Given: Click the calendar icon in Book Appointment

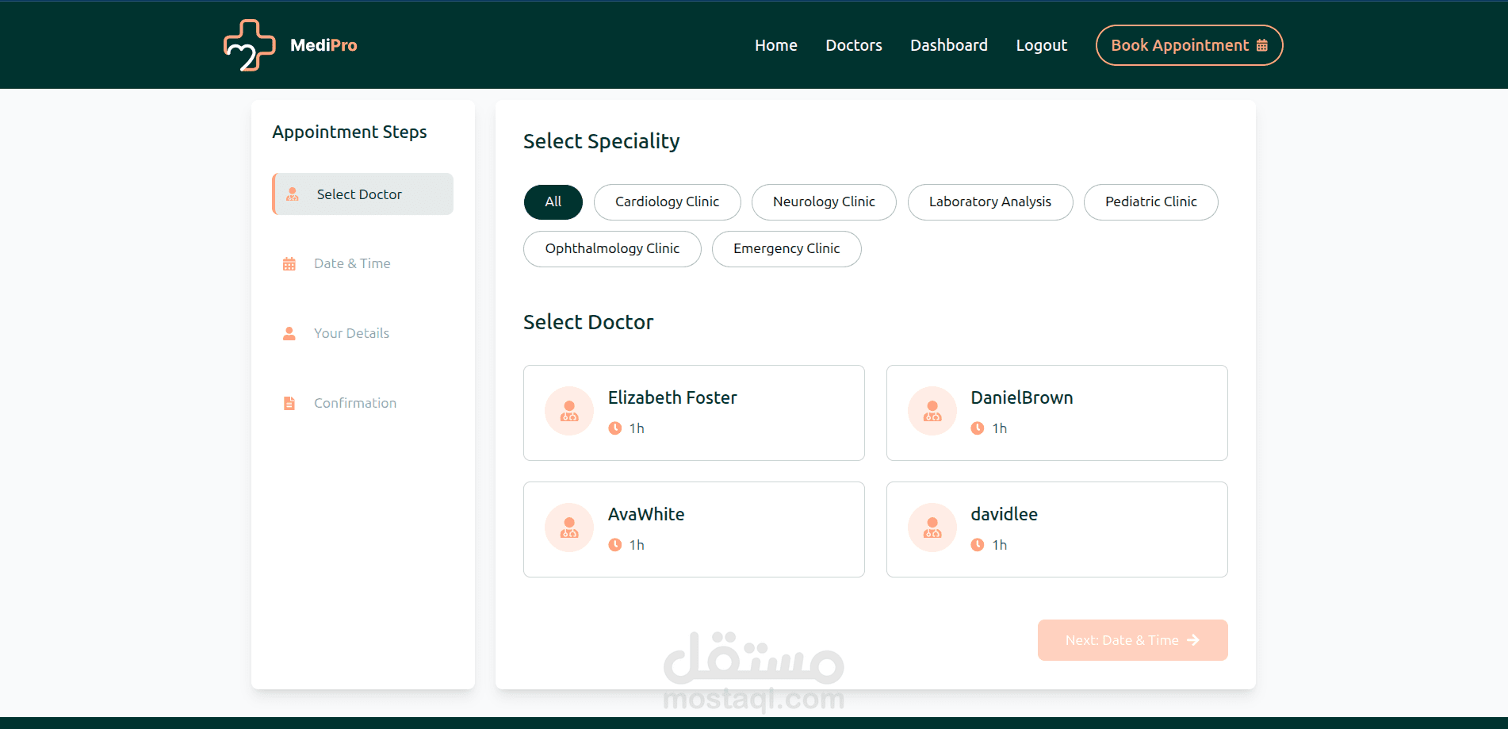Looking at the screenshot, I should tap(1262, 45).
